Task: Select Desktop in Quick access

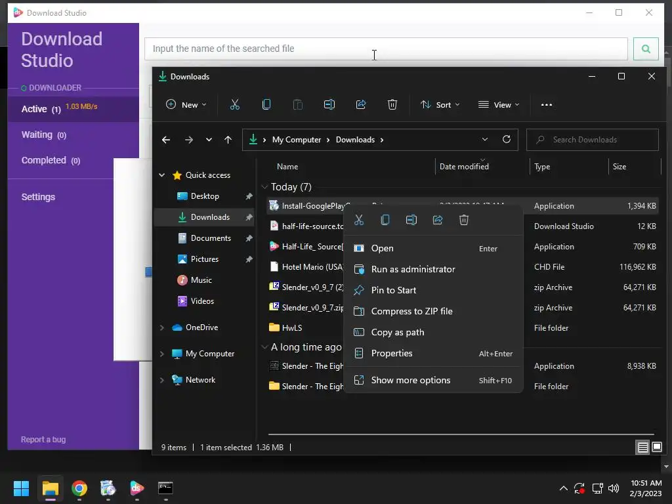Action: click(205, 196)
